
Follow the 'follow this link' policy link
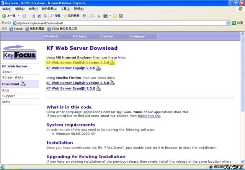[149, 116]
